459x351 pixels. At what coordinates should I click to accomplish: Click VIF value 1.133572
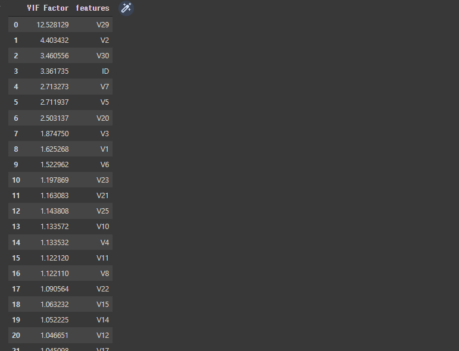(x=54, y=227)
